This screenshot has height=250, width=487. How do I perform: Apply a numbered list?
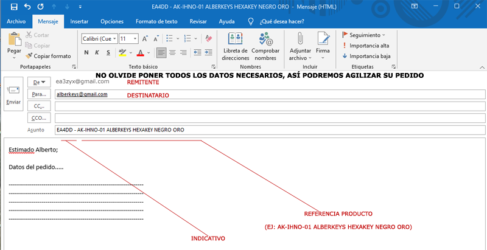[x=187, y=38]
